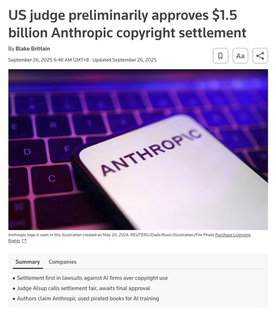Click the word "By" before author name

coord(11,49)
